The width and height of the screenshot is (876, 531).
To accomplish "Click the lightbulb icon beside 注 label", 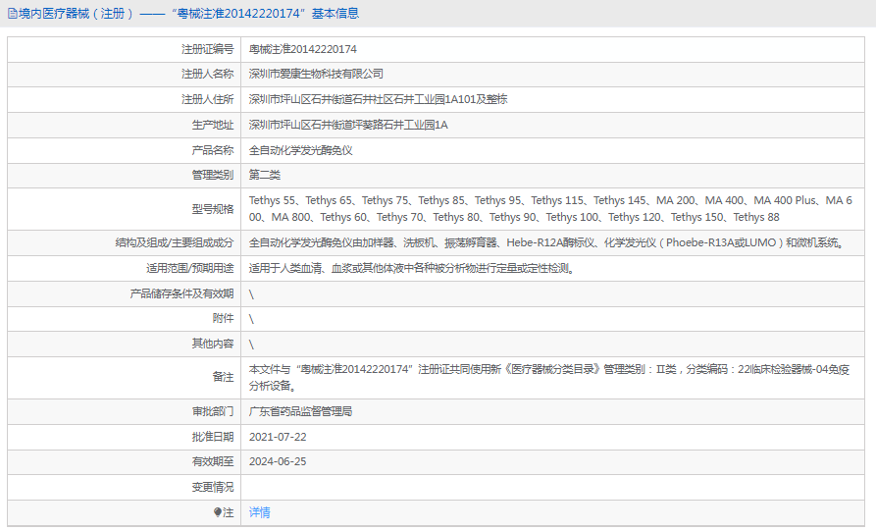I will (218, 512).
